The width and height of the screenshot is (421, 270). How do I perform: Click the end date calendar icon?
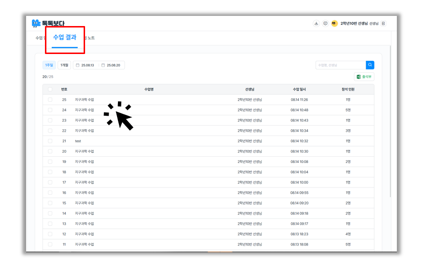[x=103, y=65]
